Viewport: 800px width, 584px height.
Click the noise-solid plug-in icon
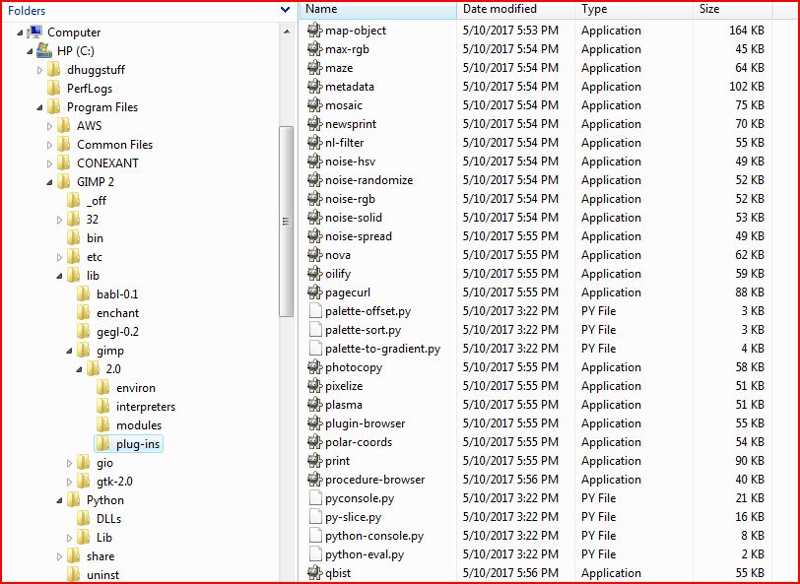click(315, 218)
